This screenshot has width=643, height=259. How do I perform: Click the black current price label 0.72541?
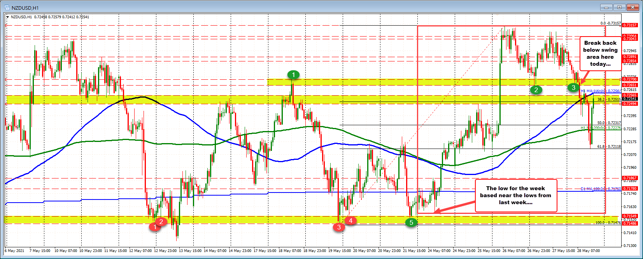point(630,99)
